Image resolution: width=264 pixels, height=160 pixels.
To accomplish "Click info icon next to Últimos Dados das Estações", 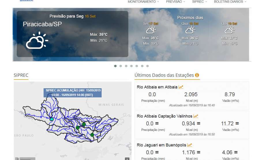I will click(197, 75).
